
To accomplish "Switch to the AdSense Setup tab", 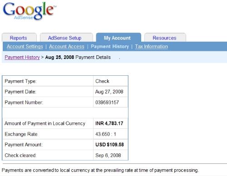I will coord(66,38).
